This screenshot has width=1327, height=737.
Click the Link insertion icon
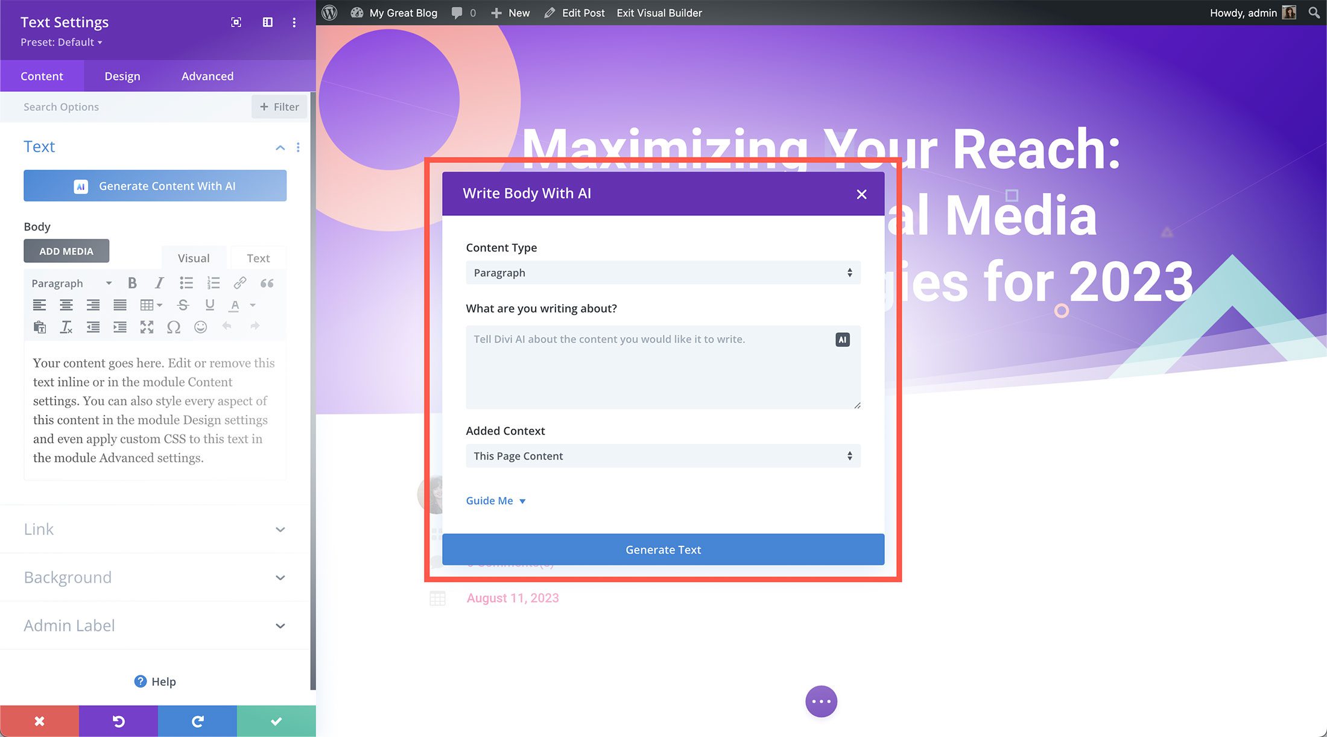241,282
